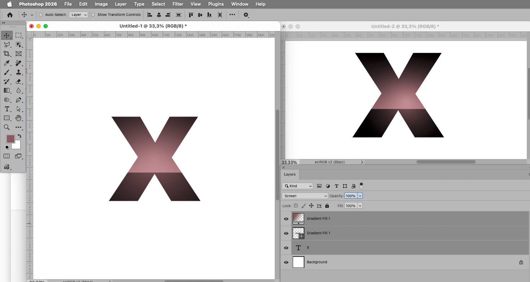
Task: Select the Spot Healing Brush tool
Action: 19,63
